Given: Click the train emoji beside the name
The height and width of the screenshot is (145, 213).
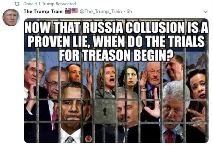Looking at the screenshot, I should pyautogui.click(x=68, y=11).
